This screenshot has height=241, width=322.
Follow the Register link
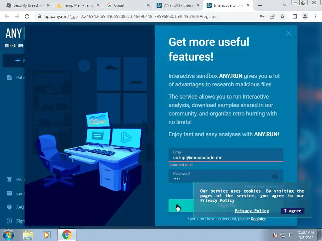tap(258, 219)
